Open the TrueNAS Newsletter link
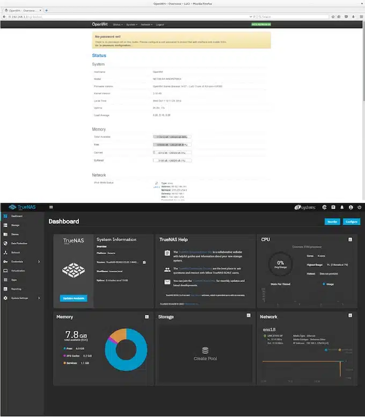 pos(204,281)
